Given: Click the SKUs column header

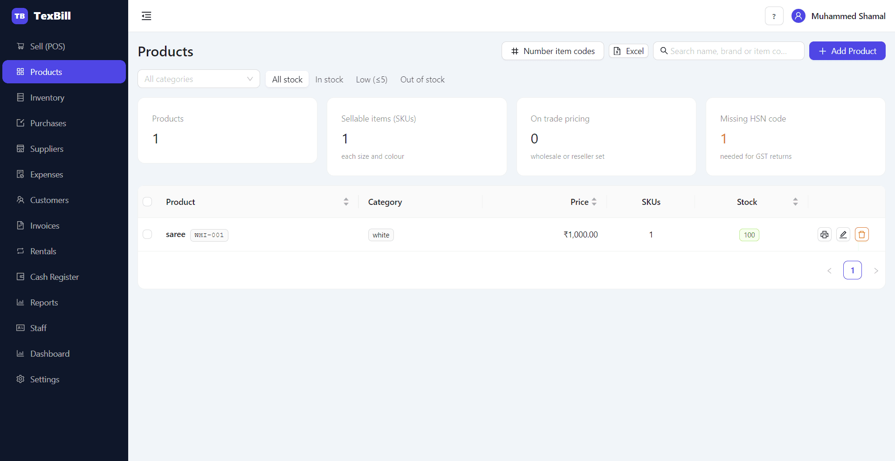Looking at the screenshot, I should click(651, 202).
